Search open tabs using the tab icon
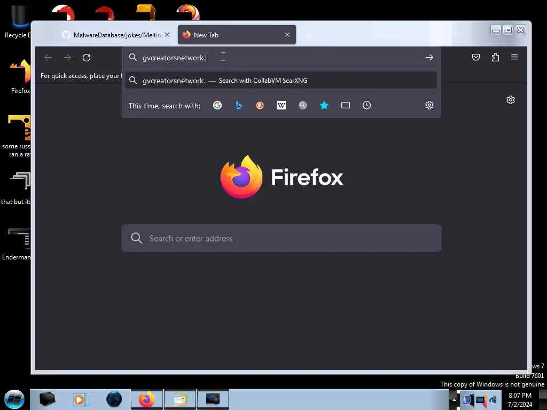This screenshot has width=547, height=410. coord(346,105)
